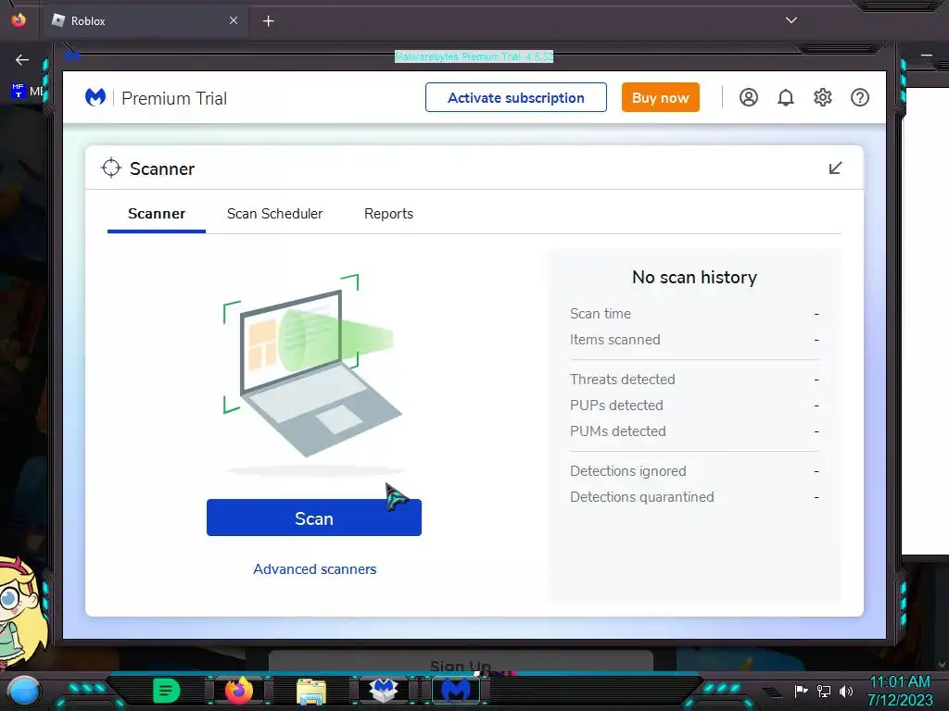Image resolution: width=949 pixels, height=711 pixels.
Task: Open File Explorer from the taskbar
Action: click(x=311, y=692)
